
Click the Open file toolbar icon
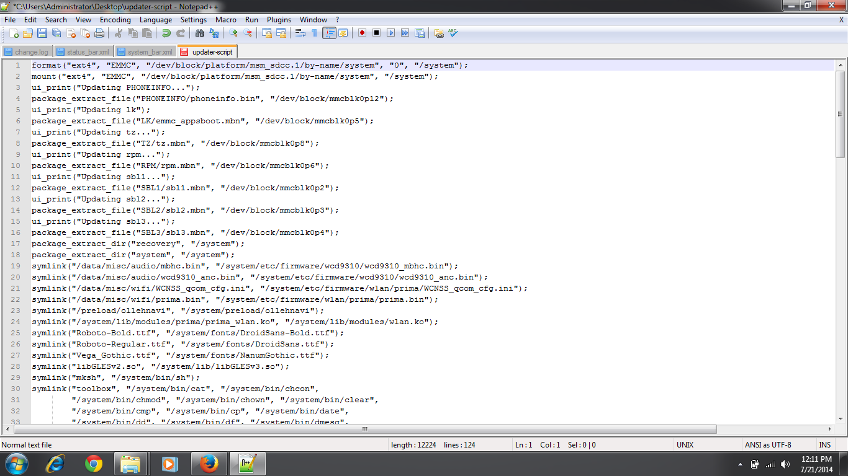[x=28, y=33]
